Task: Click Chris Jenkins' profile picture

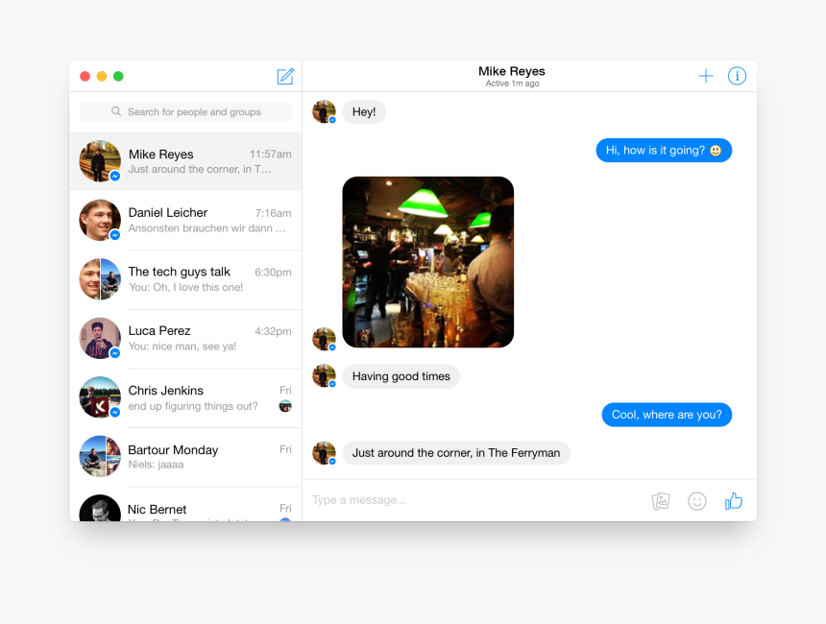Action: 100,397
